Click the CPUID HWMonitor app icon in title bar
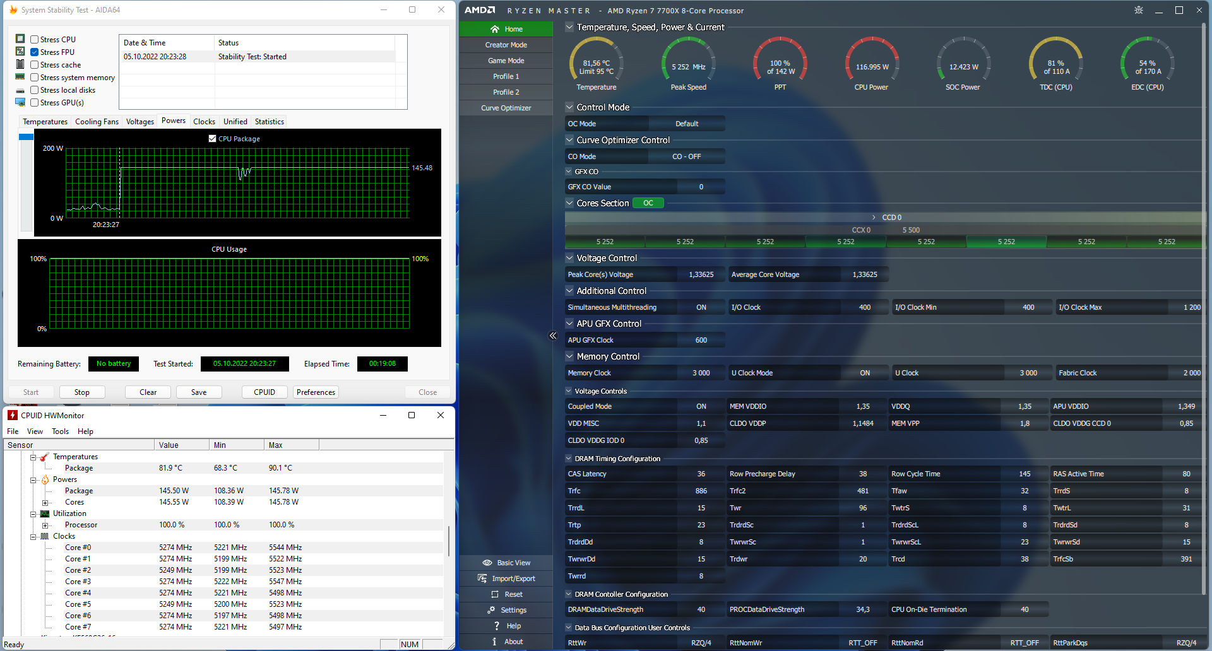 pos(13,415)
